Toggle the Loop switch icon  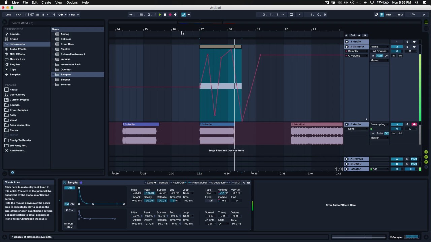(291, 15)
